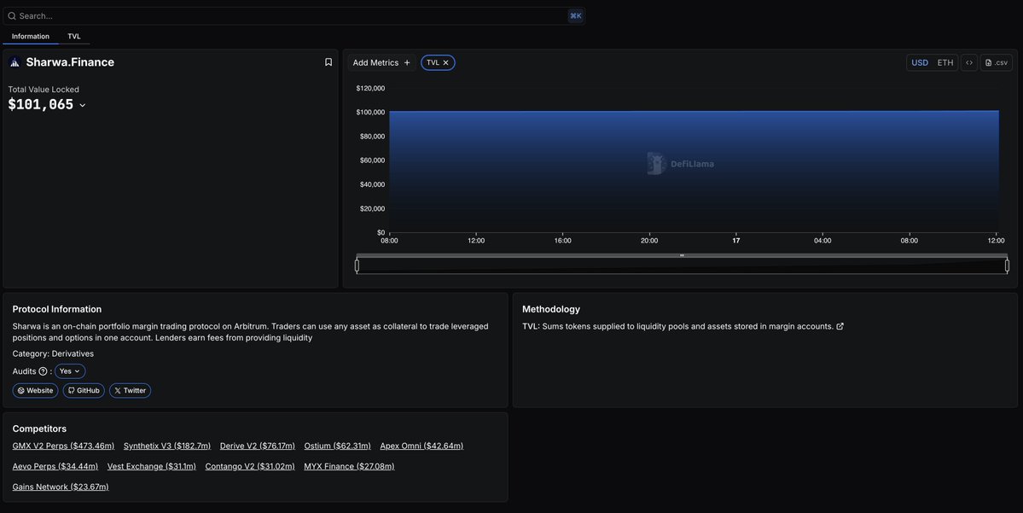
Task: Click right handle of chart range slider
Action: pos(1007,265)
